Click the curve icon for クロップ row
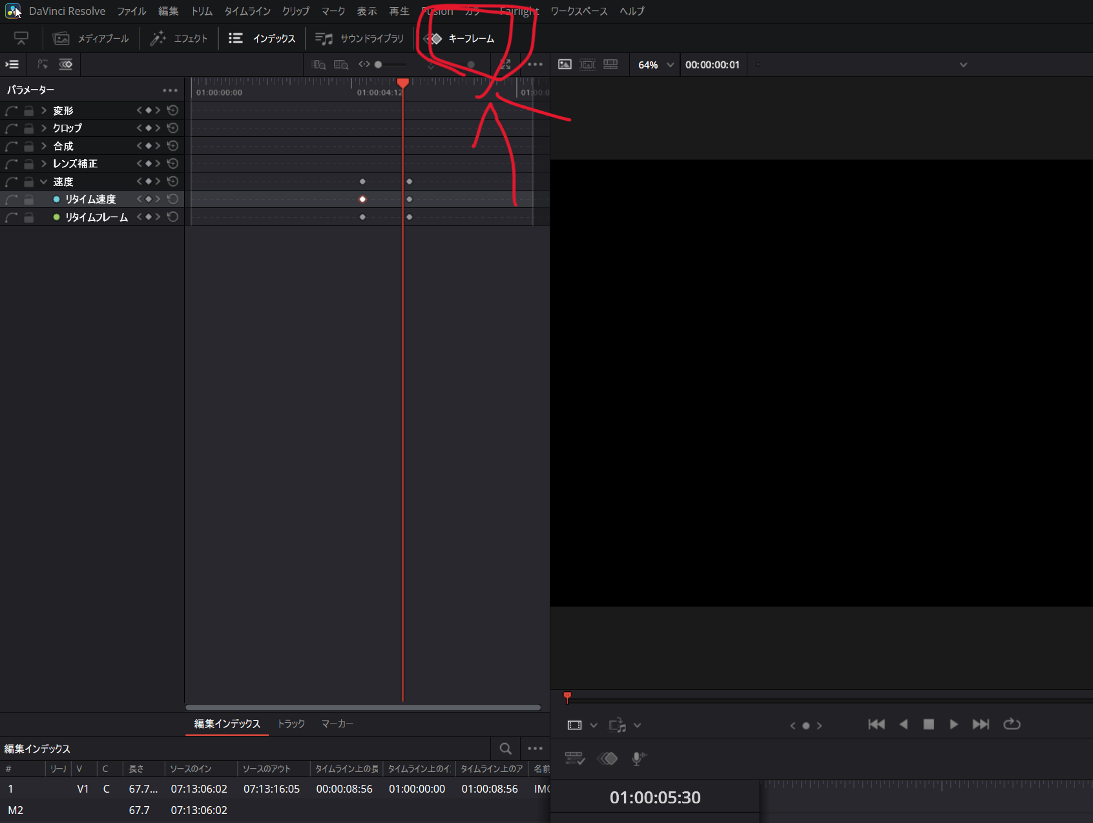The image size is (1093, 823). point(11,129)
